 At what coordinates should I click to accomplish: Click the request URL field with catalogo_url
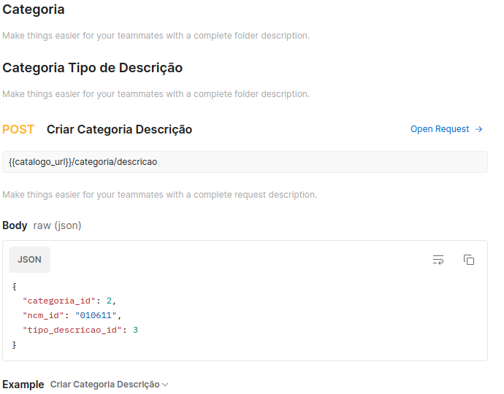245,162
